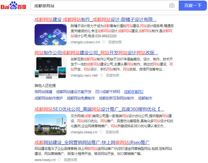
Task: Open 百度快照 for chengdu.xwcx.net result
Action: point(112,75)
